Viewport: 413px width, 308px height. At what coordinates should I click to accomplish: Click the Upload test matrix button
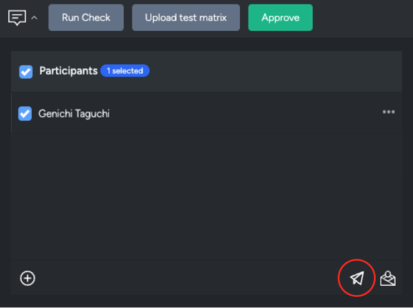pyautogui.click(x=186, y=18)
